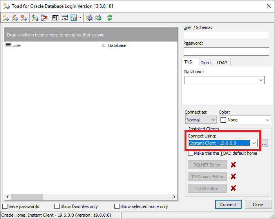Image resolution: width=275 pixels, height=219 pixels.
Task: Enable Make this the TOAD default home
Action: [x=190, y=153]
